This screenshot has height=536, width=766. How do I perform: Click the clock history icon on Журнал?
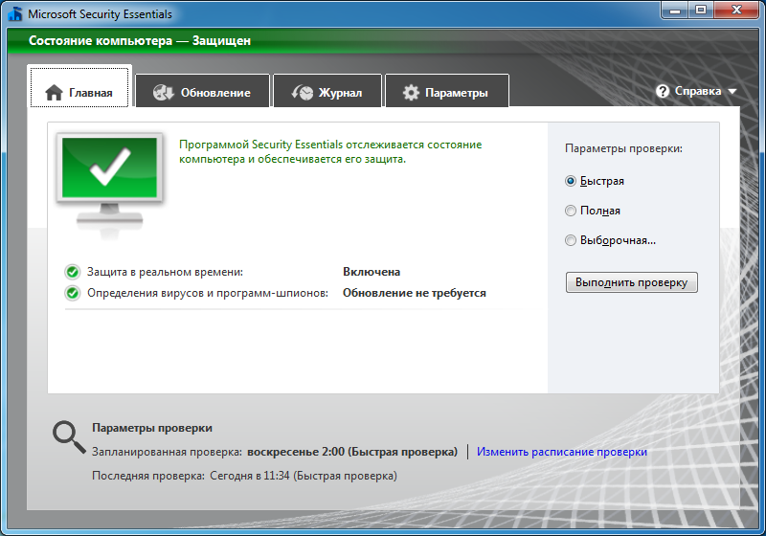click(x=303, y=92)
